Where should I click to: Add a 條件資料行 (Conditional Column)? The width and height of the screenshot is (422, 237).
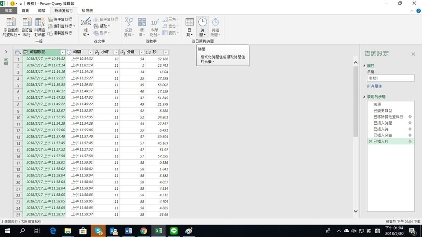click(x=60, y=19)
